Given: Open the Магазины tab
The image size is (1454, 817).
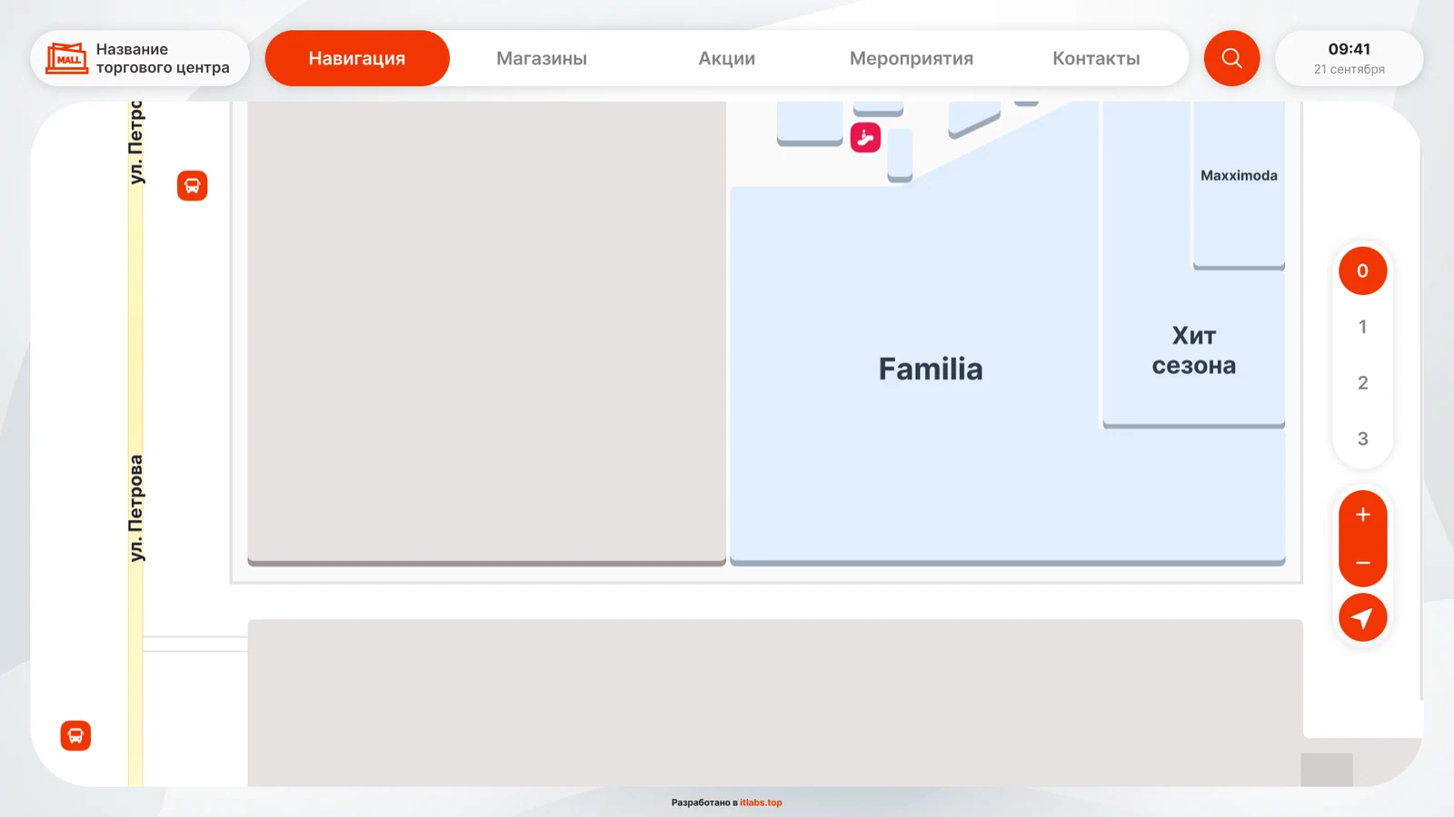Looking at the screenshot, I should 542,58.
